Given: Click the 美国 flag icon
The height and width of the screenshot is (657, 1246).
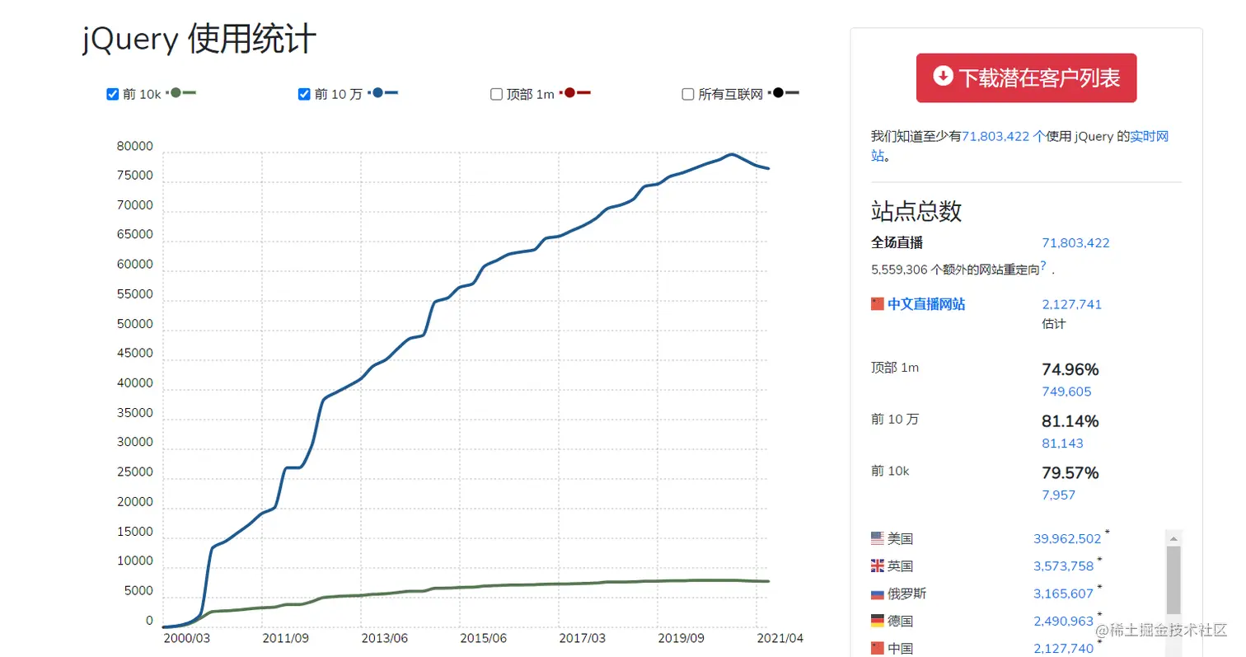Looking at the screenshot, I should click(878, 538).
